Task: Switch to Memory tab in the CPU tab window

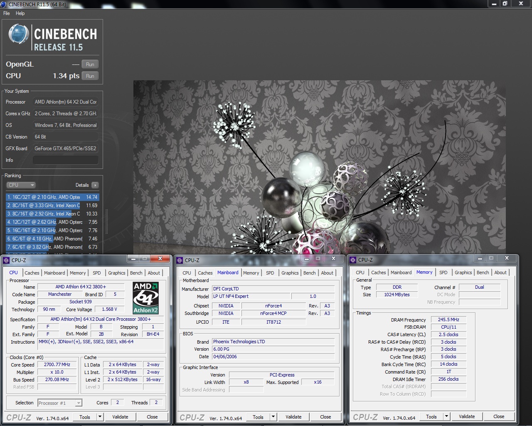Action: coord(78,273)
